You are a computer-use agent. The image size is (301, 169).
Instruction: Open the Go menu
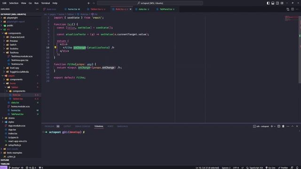[30, 3]
